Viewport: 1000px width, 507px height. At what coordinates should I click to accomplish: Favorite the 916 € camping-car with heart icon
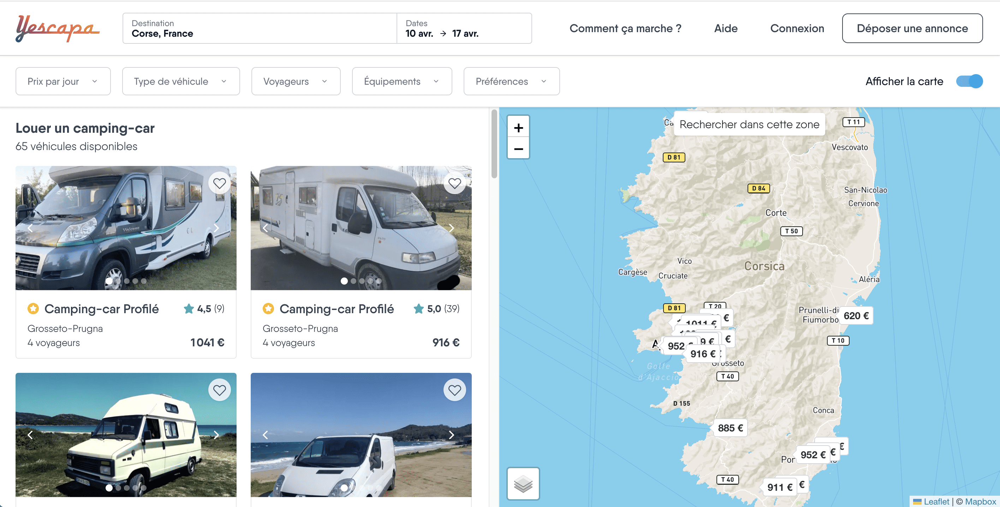coord(454,183)
